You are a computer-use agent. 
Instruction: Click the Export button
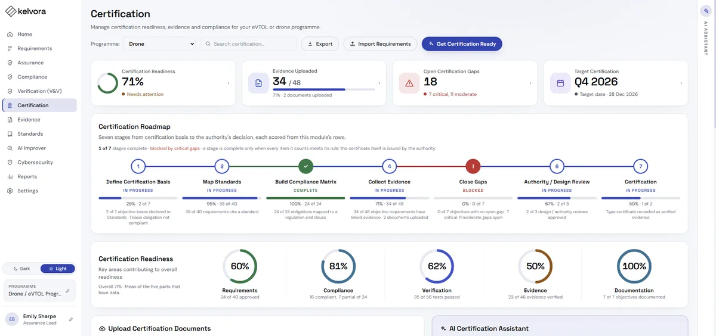point(320,43)
